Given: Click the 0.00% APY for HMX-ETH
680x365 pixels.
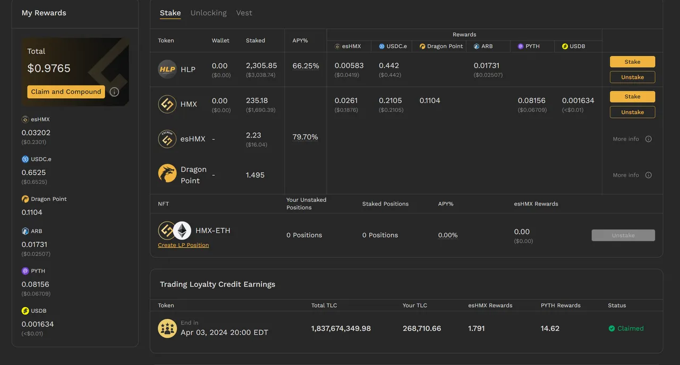Looking at the screenshot, I should pos(448,235).
